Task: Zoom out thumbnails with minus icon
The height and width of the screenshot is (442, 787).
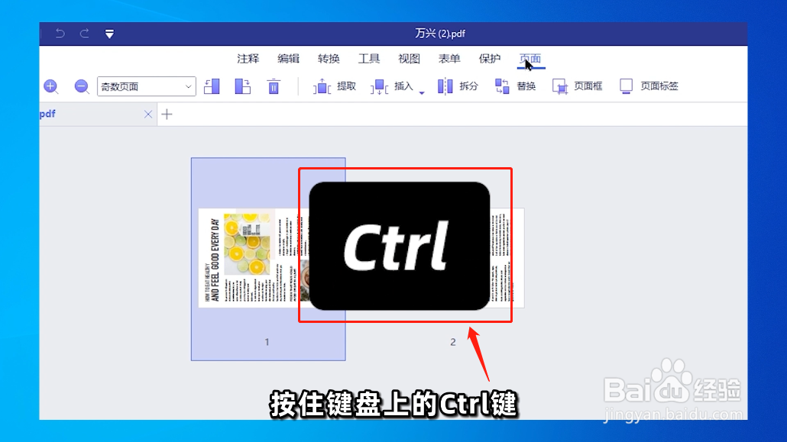Action: (81, 86)
